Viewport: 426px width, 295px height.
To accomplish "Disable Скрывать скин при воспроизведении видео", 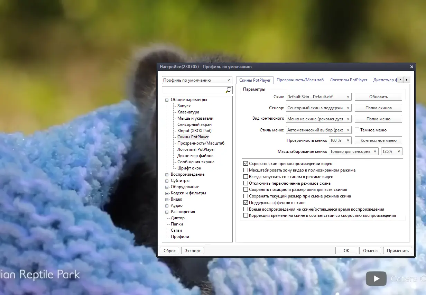I will click(246, 164).
